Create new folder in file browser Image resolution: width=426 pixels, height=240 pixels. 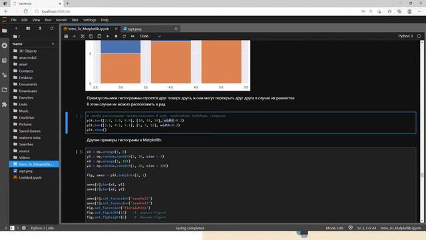click(x=28, y=28)
